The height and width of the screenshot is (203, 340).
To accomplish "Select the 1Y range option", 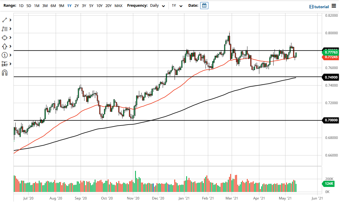I will (x=69, y=6).
